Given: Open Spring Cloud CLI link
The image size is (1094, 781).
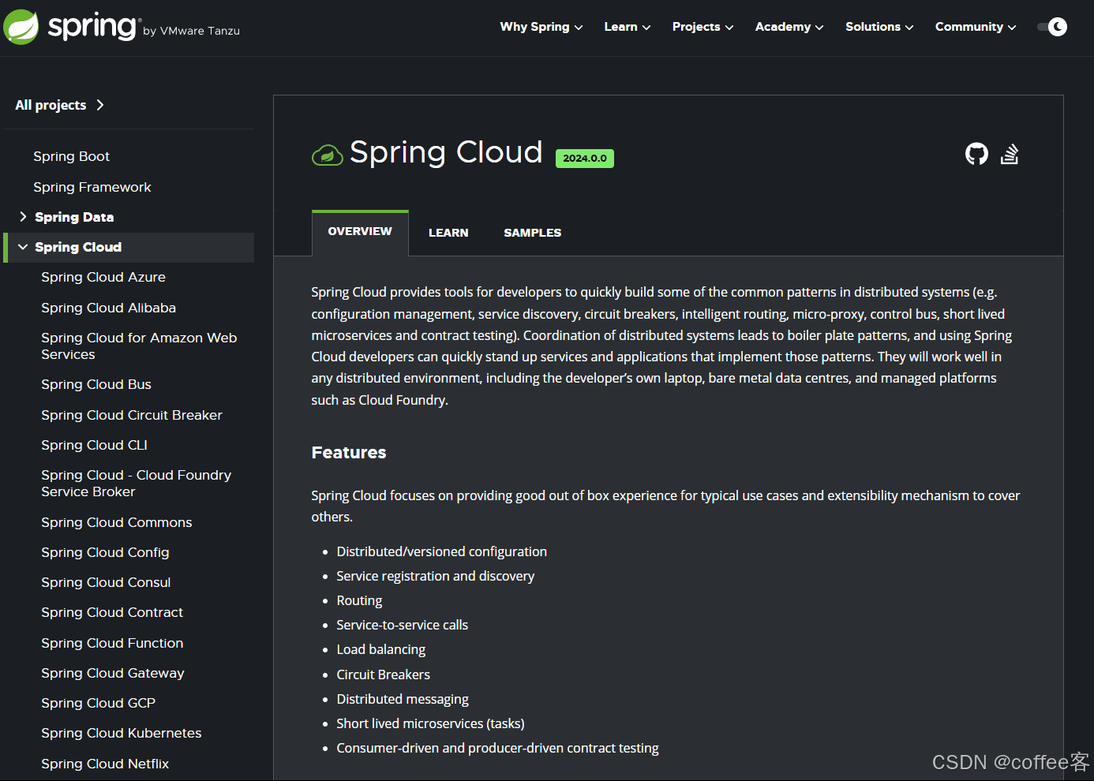Looking at the screenshot, I should click(94, 445).
